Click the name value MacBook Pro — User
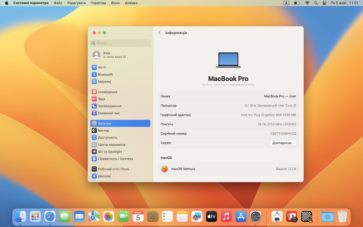Screen dimensions: 363x227 pos(280,96)
